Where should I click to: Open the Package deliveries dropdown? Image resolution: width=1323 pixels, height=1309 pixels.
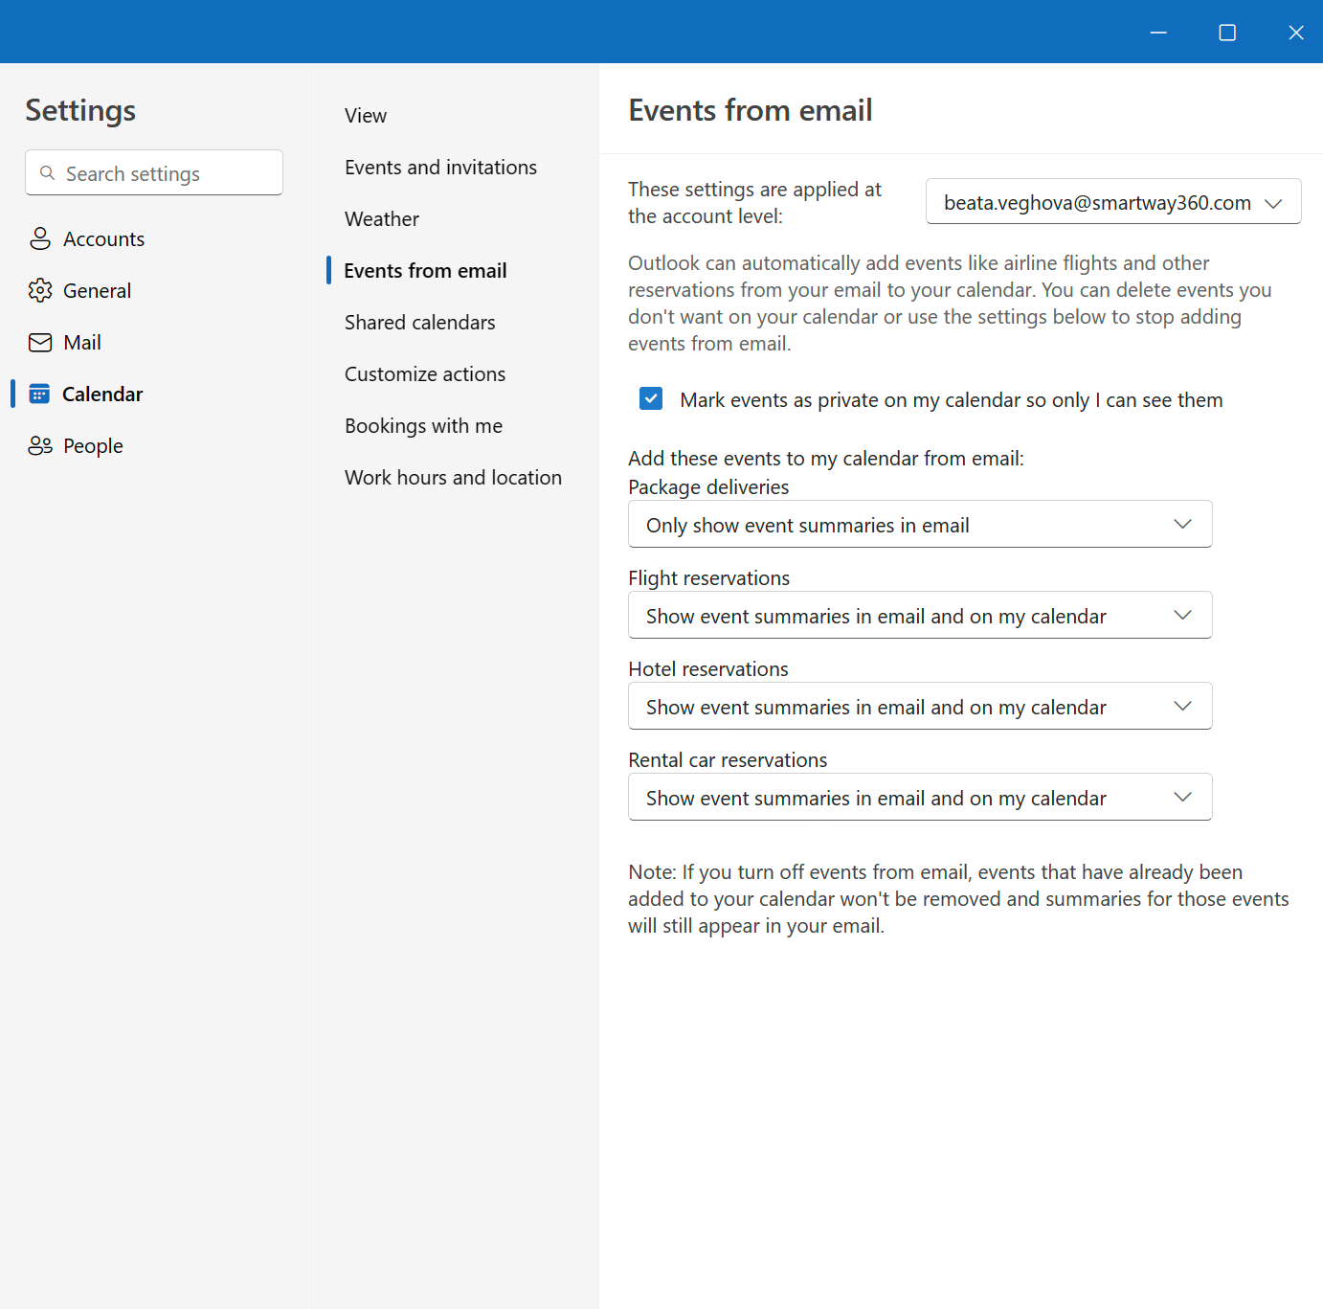(x=920, y=525)
